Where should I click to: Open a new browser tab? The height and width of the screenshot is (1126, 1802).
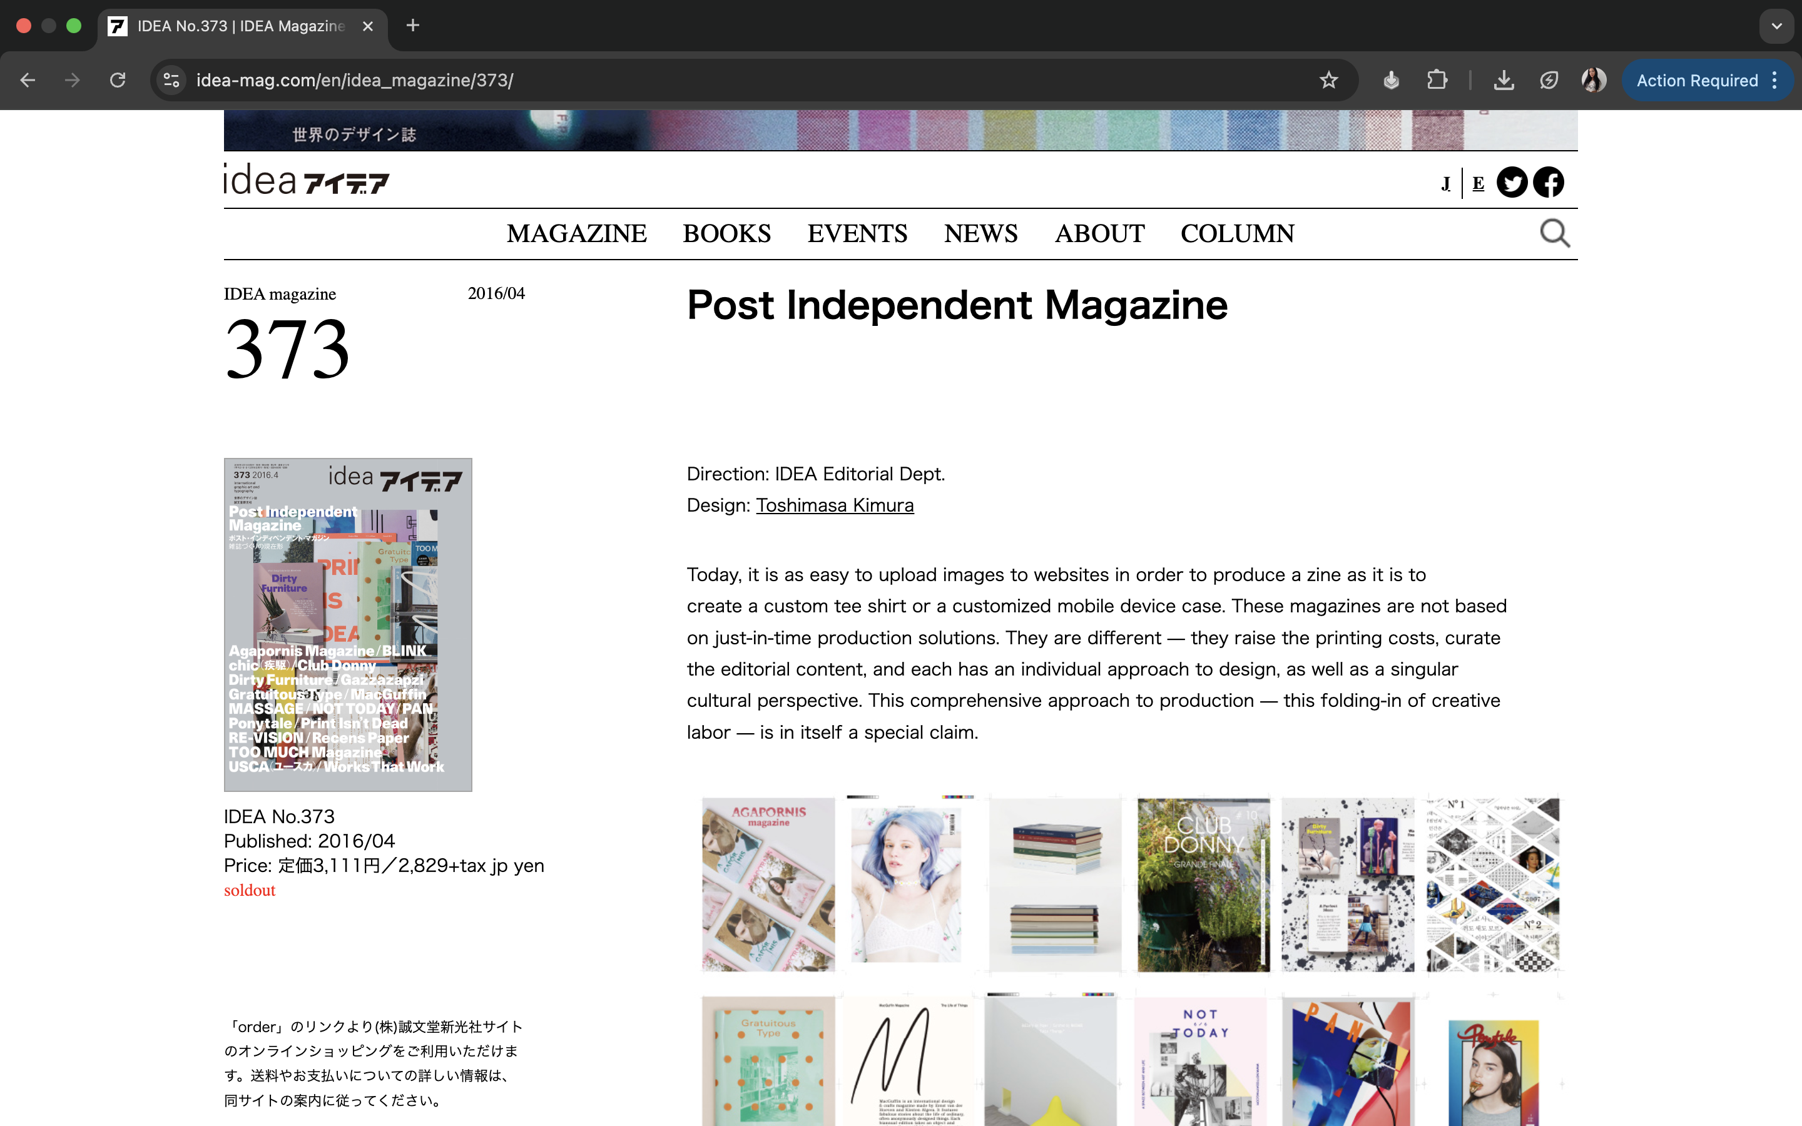point(412,26)
